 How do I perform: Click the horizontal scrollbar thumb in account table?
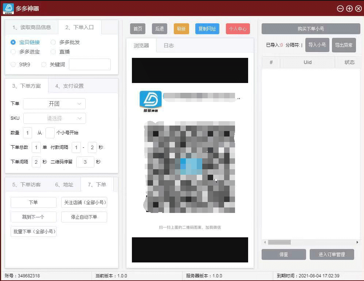(279, 242)
